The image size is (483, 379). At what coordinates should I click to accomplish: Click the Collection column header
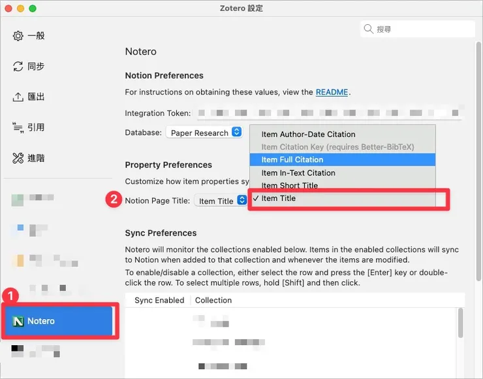(x=213, y=300)
